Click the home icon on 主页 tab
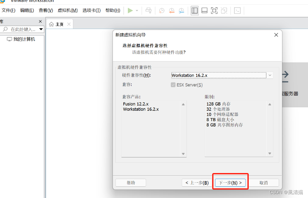The width and height of the screenshot is (308, 198). pos(51,24)
